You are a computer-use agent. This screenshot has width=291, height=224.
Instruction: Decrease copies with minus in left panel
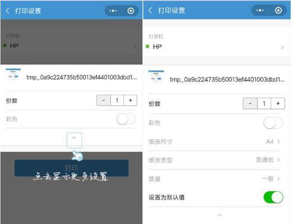coord(104,100)
